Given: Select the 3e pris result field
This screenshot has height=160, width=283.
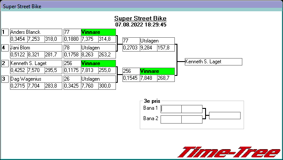Looking at the screenshot, I should (225, 115).
